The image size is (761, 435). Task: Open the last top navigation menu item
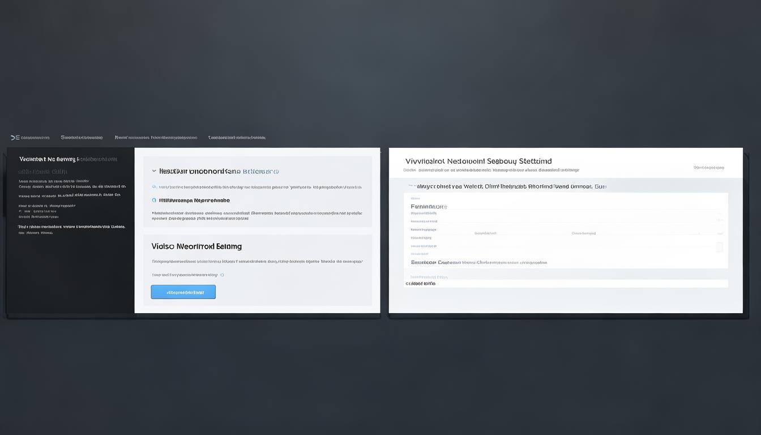237,137
